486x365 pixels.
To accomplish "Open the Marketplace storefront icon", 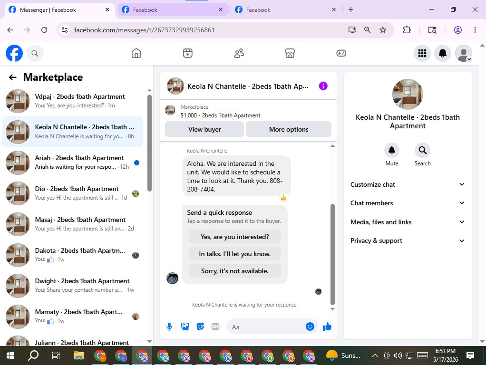I will pyautogui.click(x=290, y=53).
